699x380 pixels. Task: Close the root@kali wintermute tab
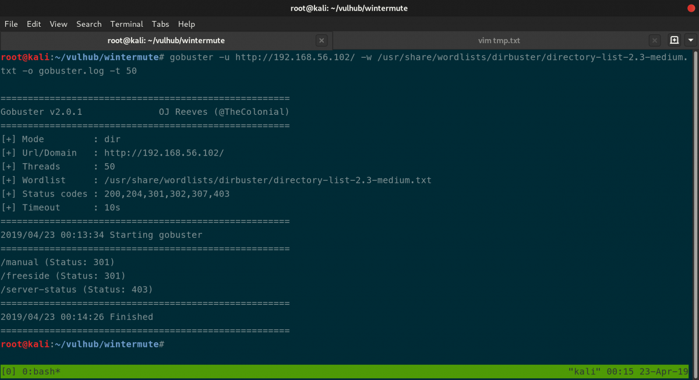pyautogui.click(x=322, y=40)
